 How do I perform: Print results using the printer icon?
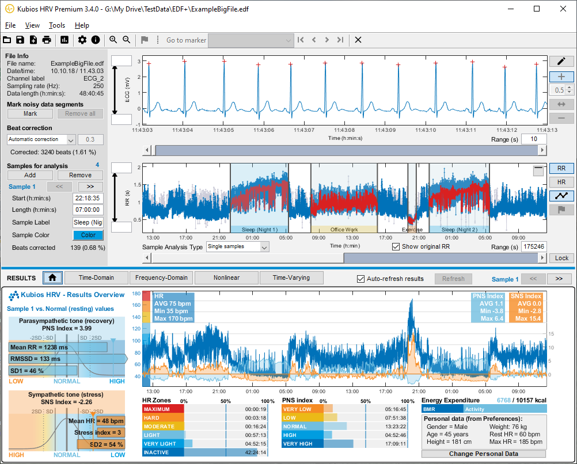pos(47,40)
